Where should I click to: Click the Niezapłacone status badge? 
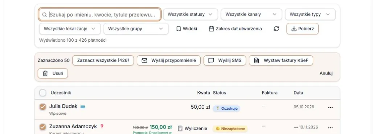click(x=230, y=129)
